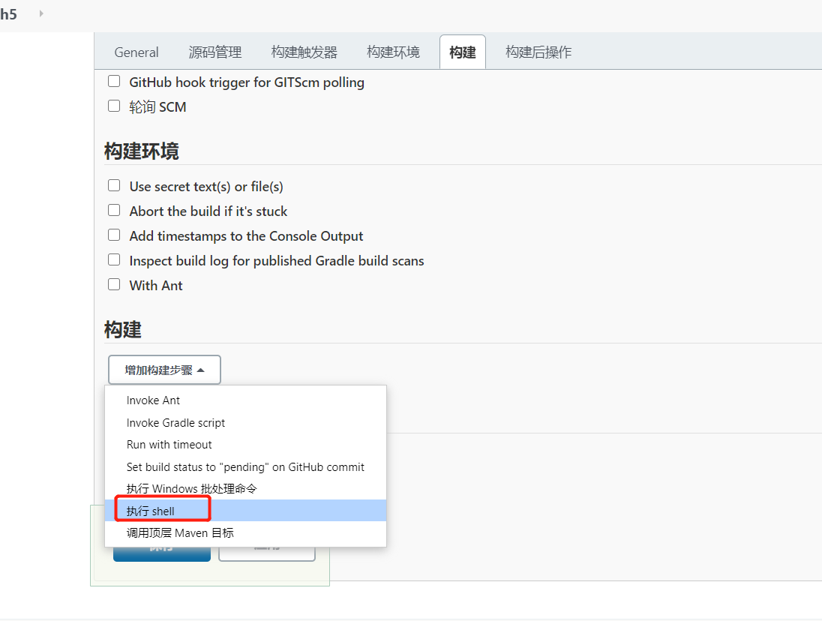Select Set build status to "pending" on GitHub commit

245,467
